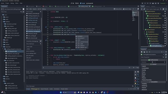
Task: Open inventory_manager.gd in scripts list
Action: click(x=33, y=31)
